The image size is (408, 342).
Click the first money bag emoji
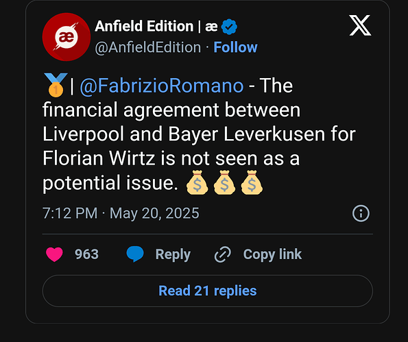pos(197,182)
